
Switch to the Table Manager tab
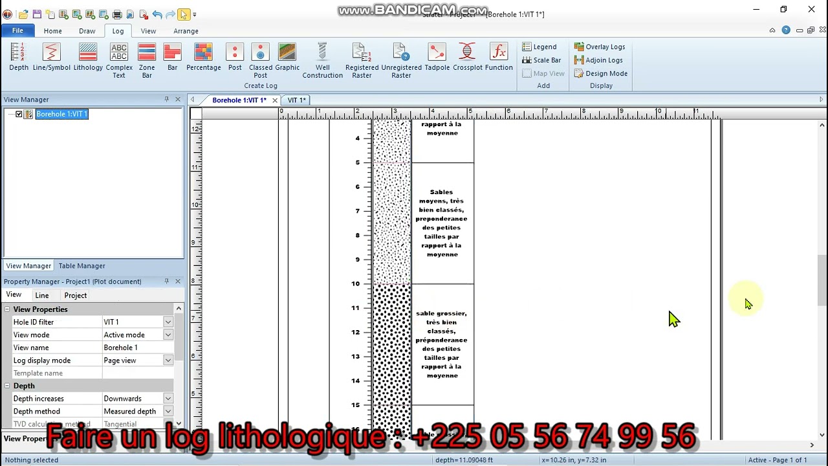(82, 265)
